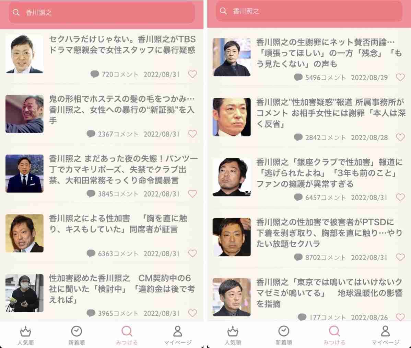Screen dimensions: 411x348
Task: Open マイページ person icon in right screen
Action: tap(385, 331)
